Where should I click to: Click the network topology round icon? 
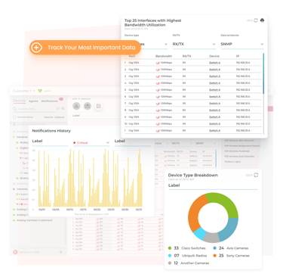(x=76, y=106)
